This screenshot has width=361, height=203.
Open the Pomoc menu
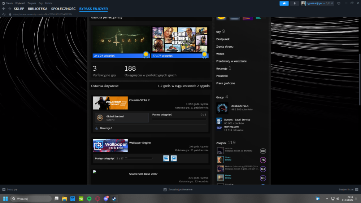49,3
